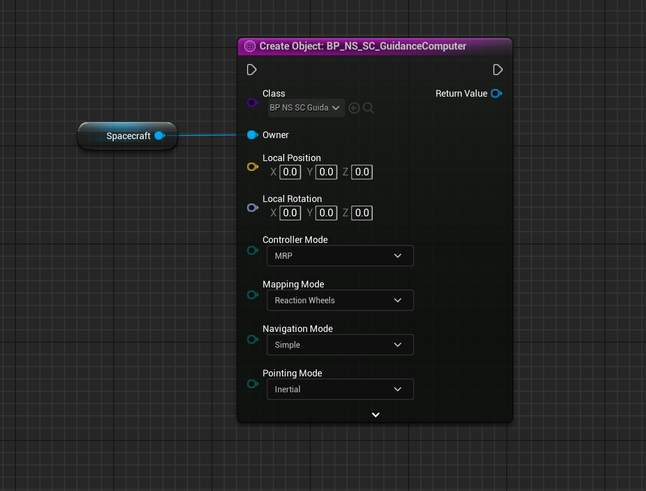Click the Mapping Mode label
The image size is (646, 491).
(293, 284)
